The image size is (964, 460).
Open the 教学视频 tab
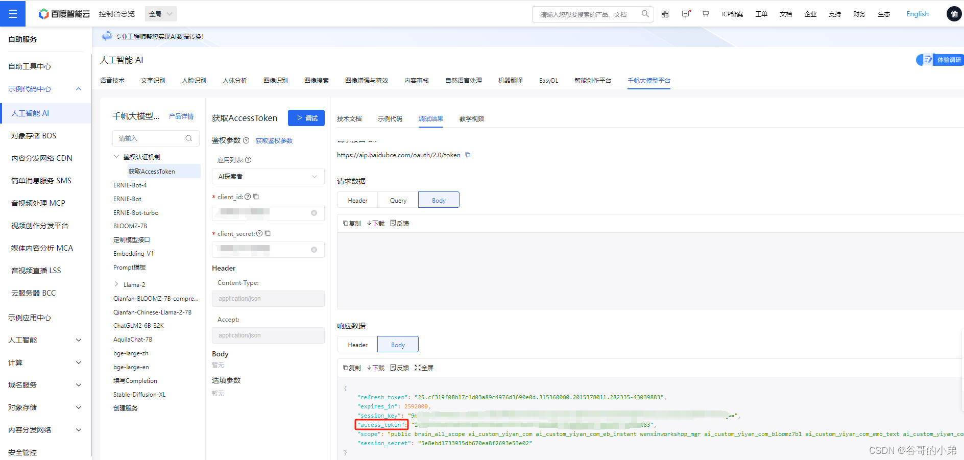point(472,118)
